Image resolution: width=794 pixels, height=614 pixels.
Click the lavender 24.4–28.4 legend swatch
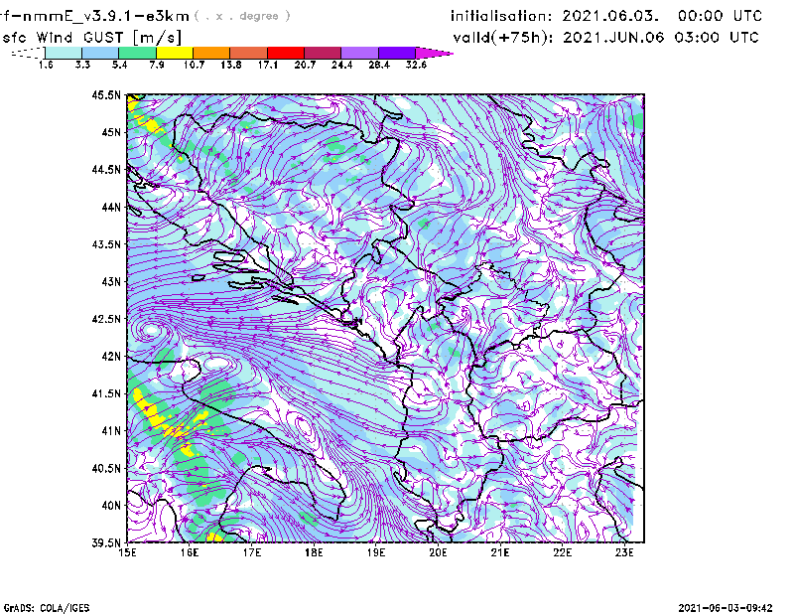[x=359, y=53]
